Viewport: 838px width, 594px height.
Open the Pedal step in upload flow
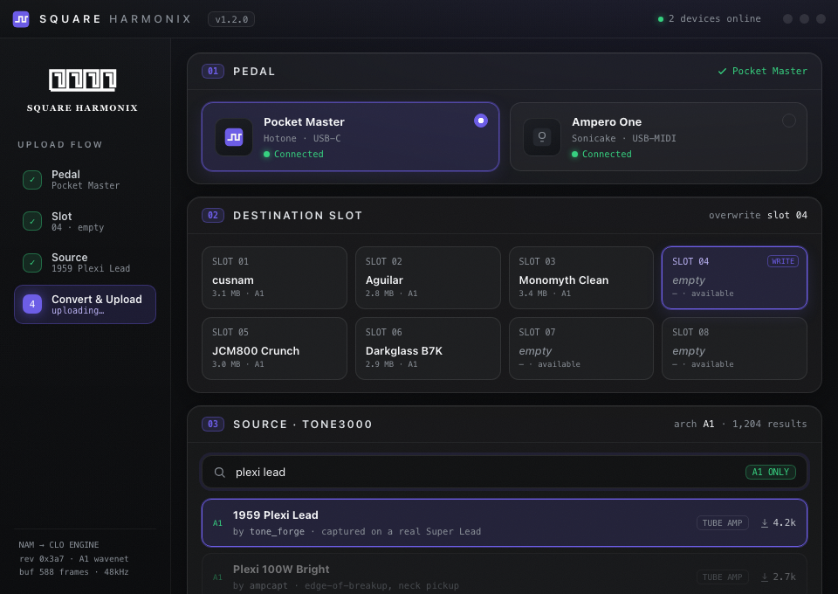pos(85,180)
